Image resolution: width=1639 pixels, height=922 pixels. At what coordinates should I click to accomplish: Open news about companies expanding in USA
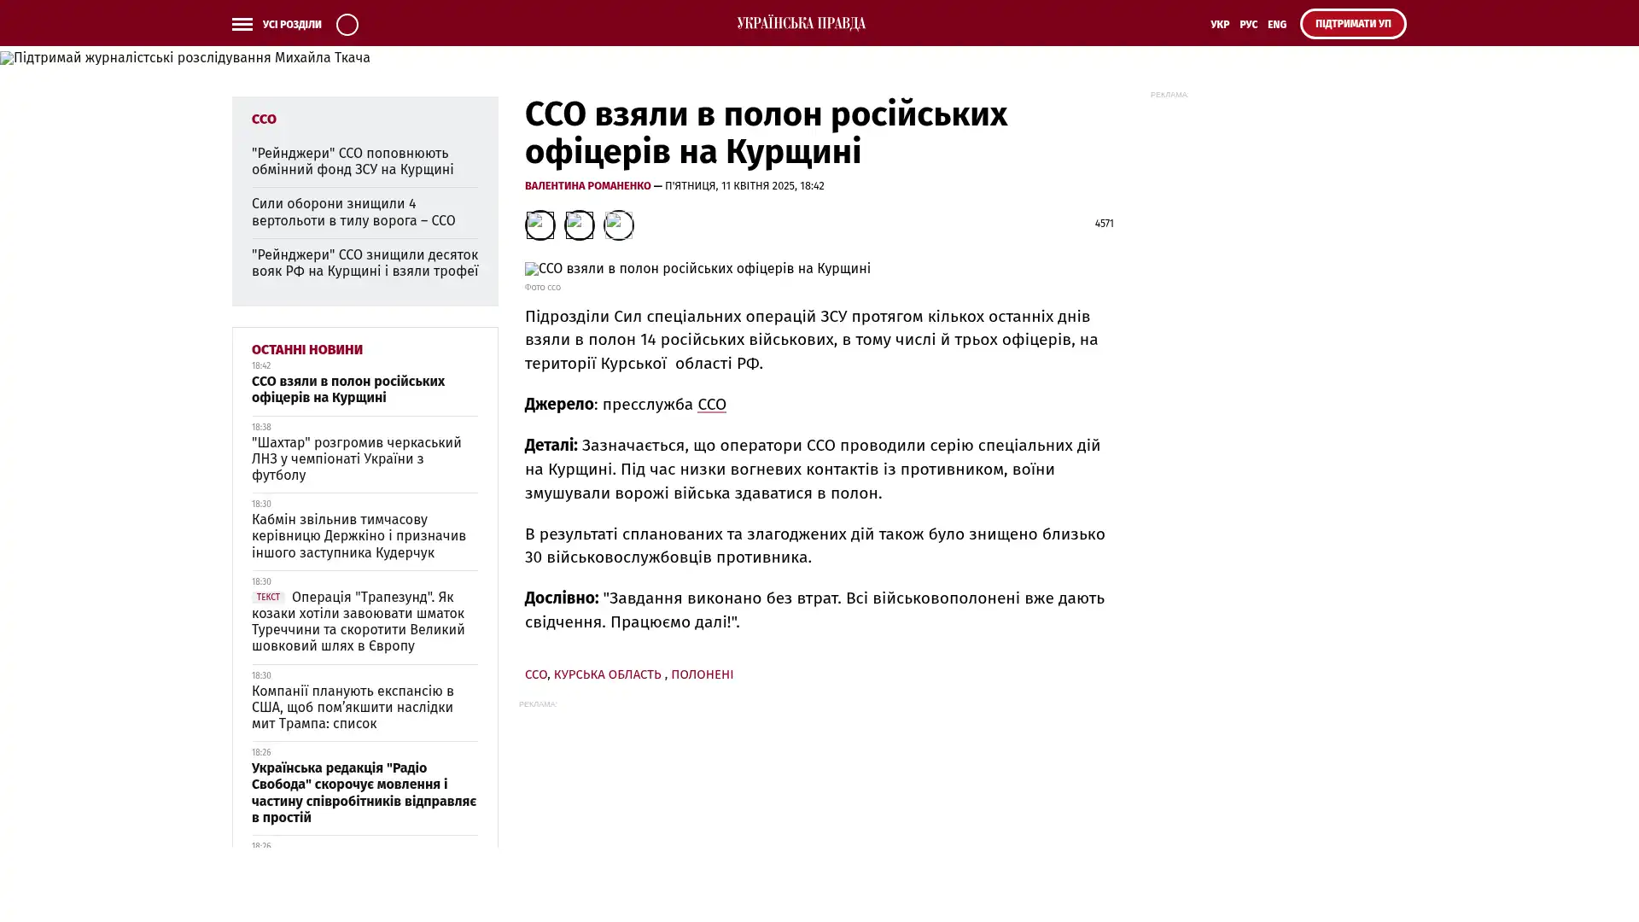(353, 707)
